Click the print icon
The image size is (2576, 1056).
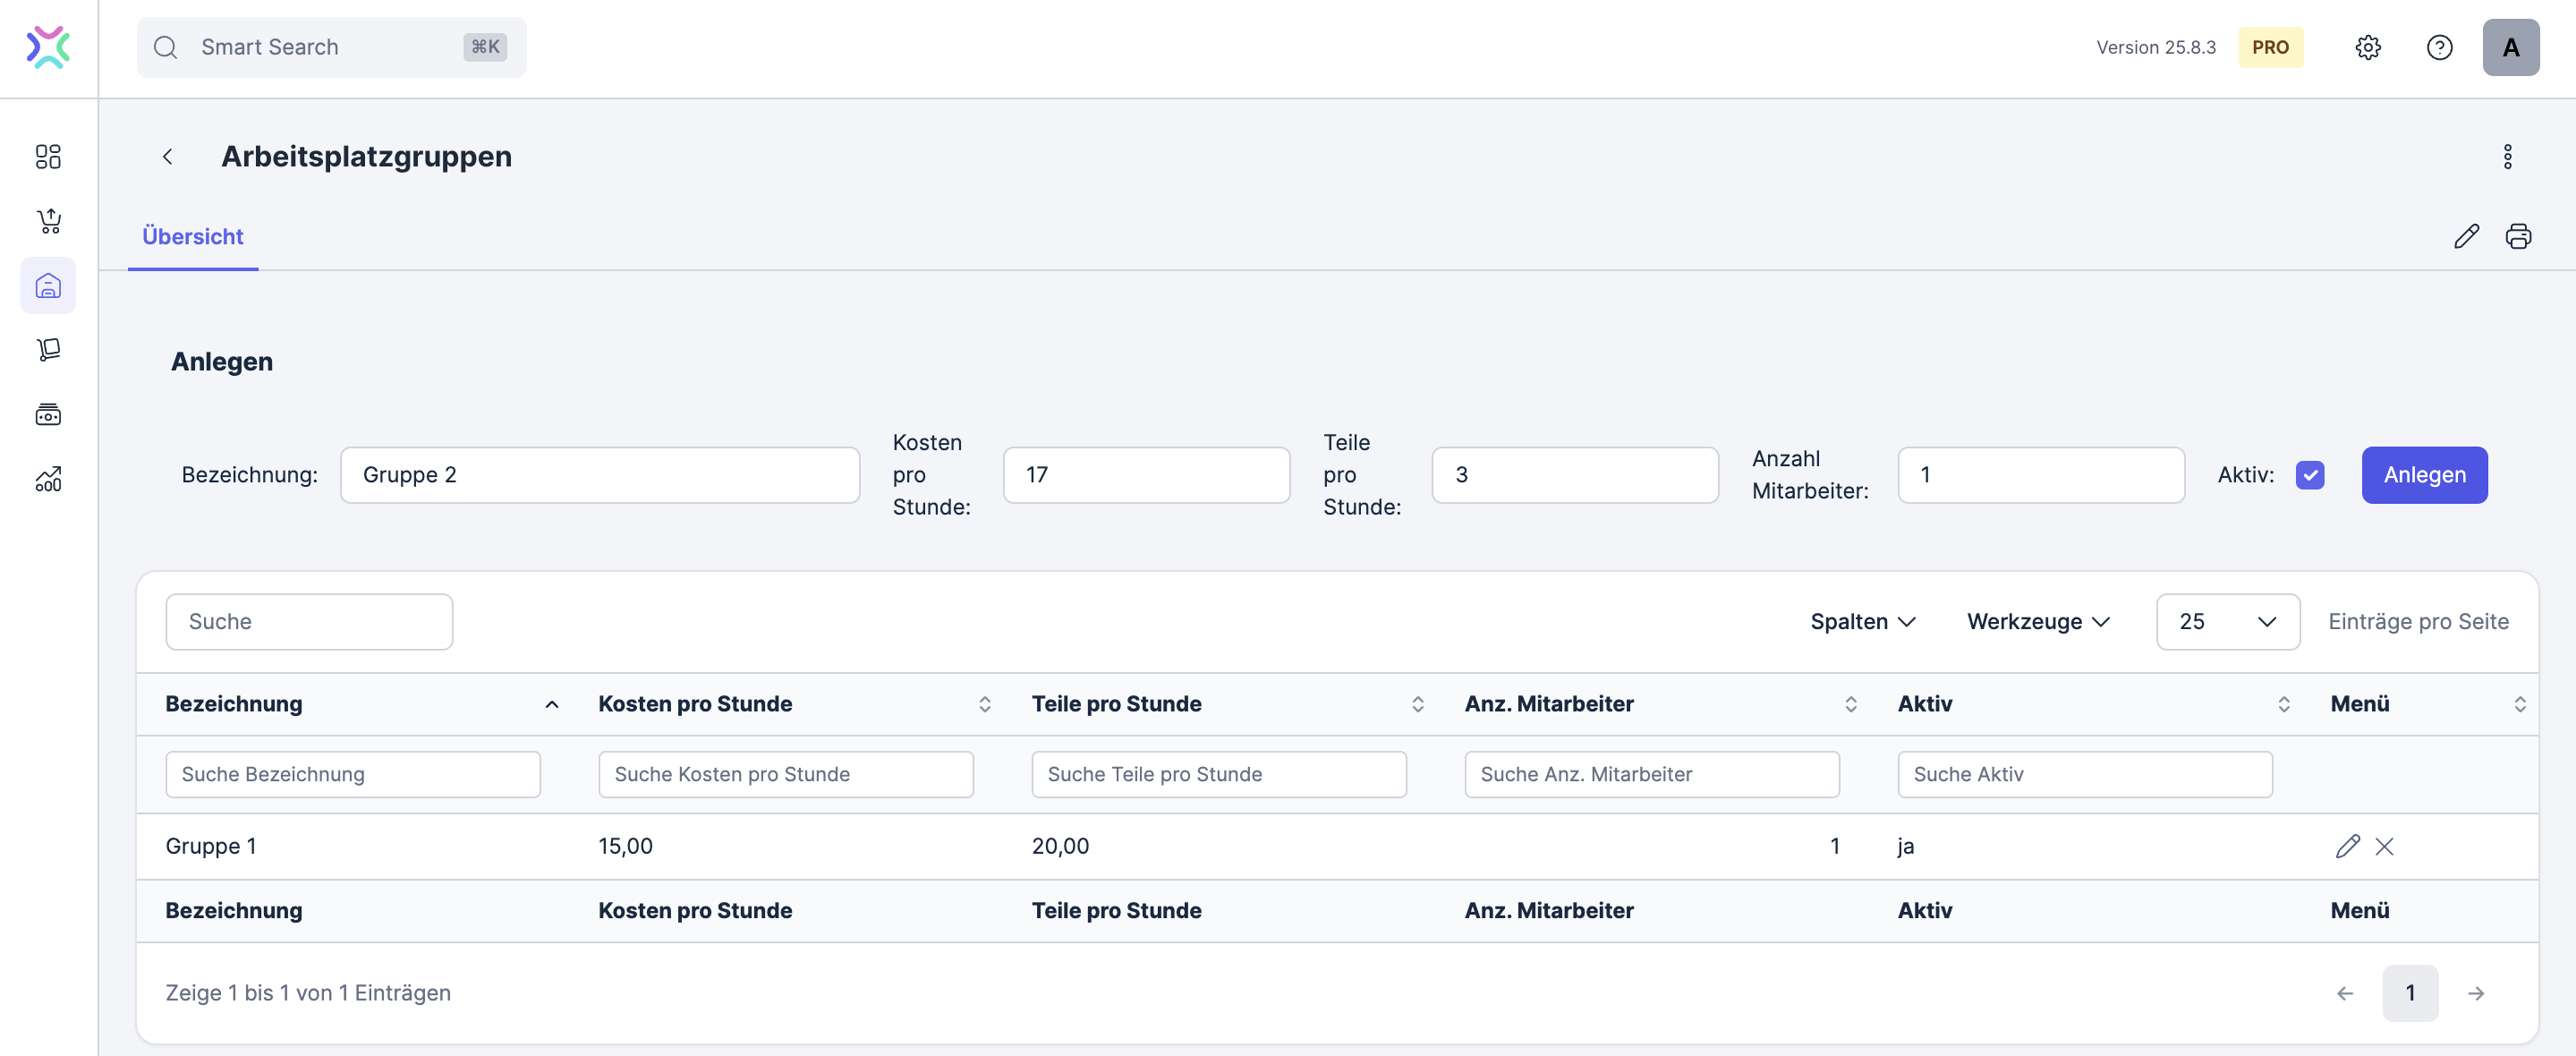(x=2517, y=236)
